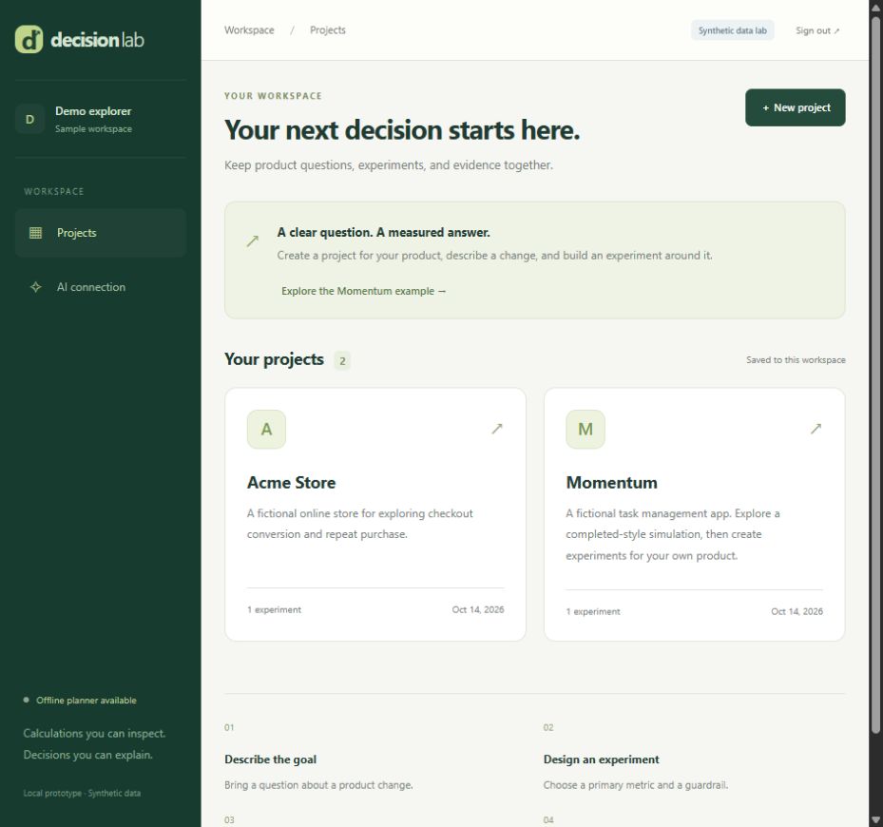This screenshot has width=883, height=827.
Task: Click Acme Store's 1 experiment label
Action: coord(275,609)
